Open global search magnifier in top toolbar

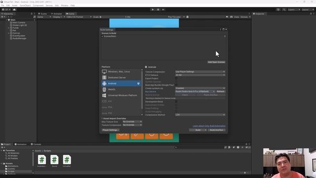(x=284, y=9)
